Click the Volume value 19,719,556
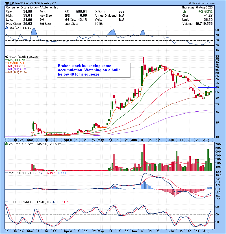Screen dimensions: 226x234 [204, 24]
